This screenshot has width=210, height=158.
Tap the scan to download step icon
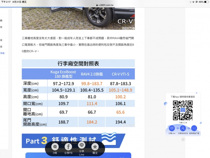(194, 128)
